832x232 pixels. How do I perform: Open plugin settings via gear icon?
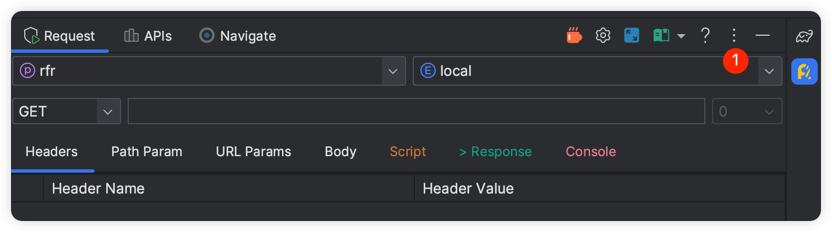point(603,36)
